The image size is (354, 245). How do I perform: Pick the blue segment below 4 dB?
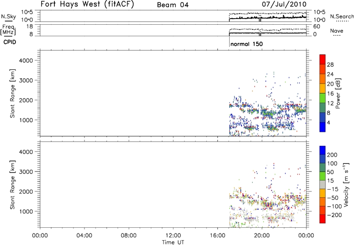click(x=323, y=127)
